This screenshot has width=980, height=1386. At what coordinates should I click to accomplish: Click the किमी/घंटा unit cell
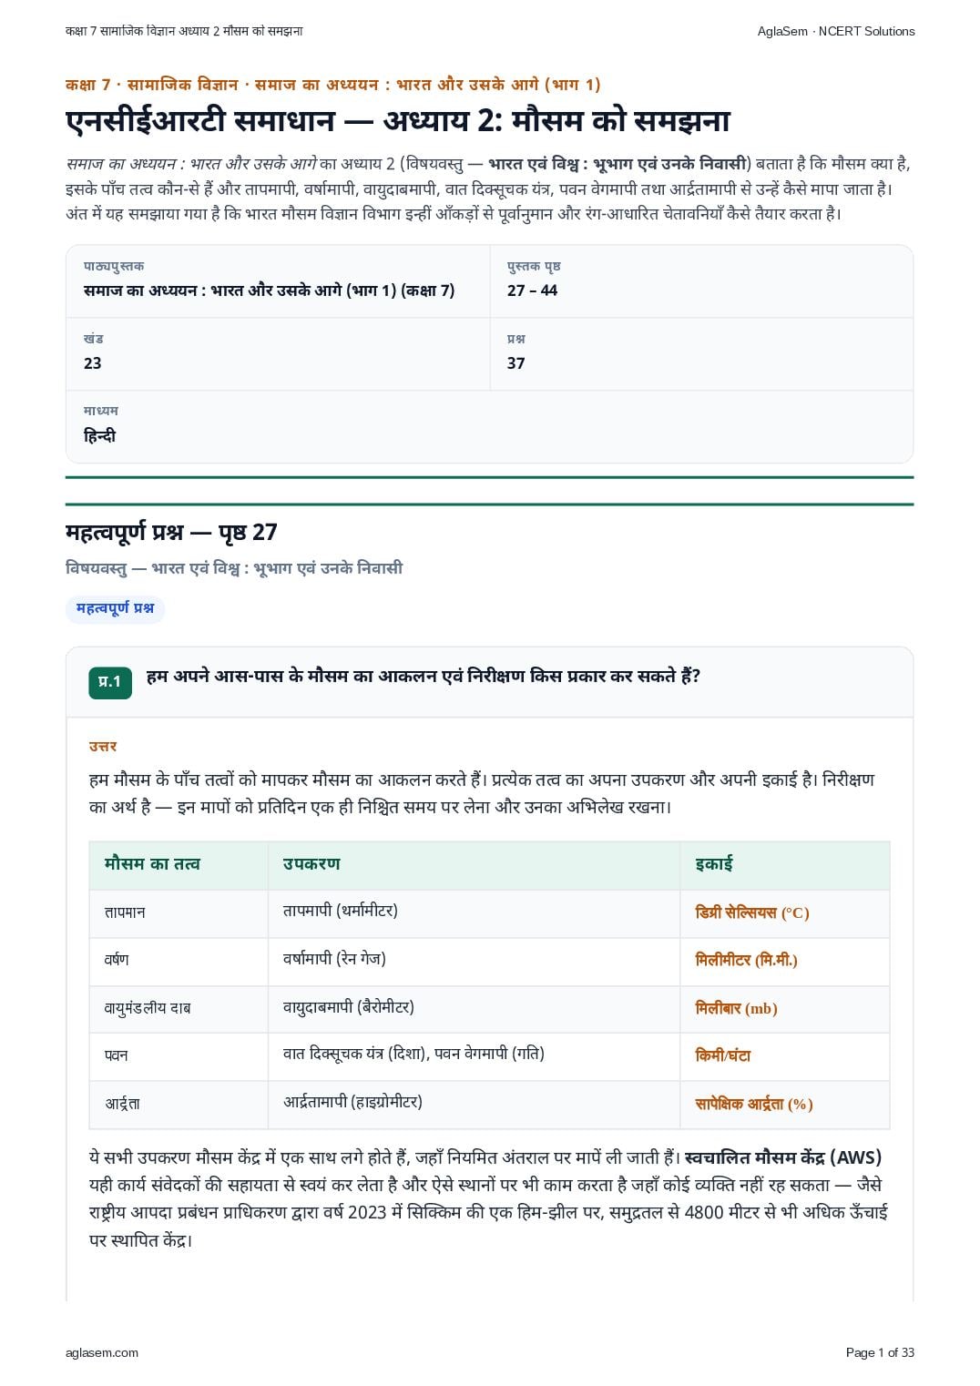pyautogui.click(x=785, y=1055)
